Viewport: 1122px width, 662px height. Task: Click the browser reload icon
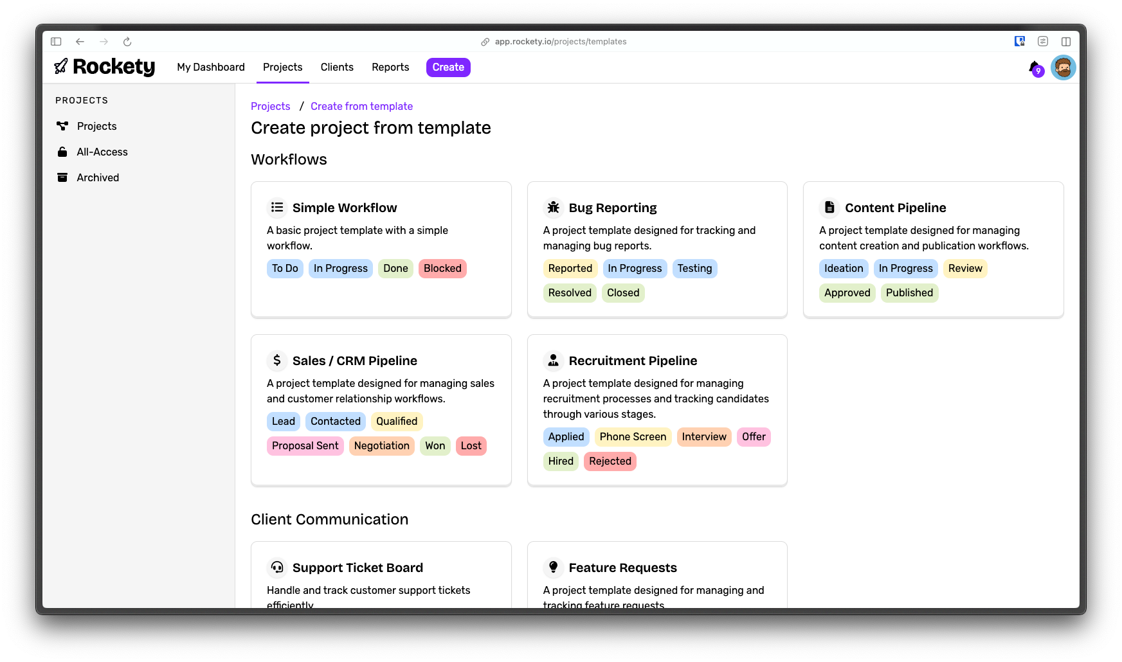tap(127, 41)
